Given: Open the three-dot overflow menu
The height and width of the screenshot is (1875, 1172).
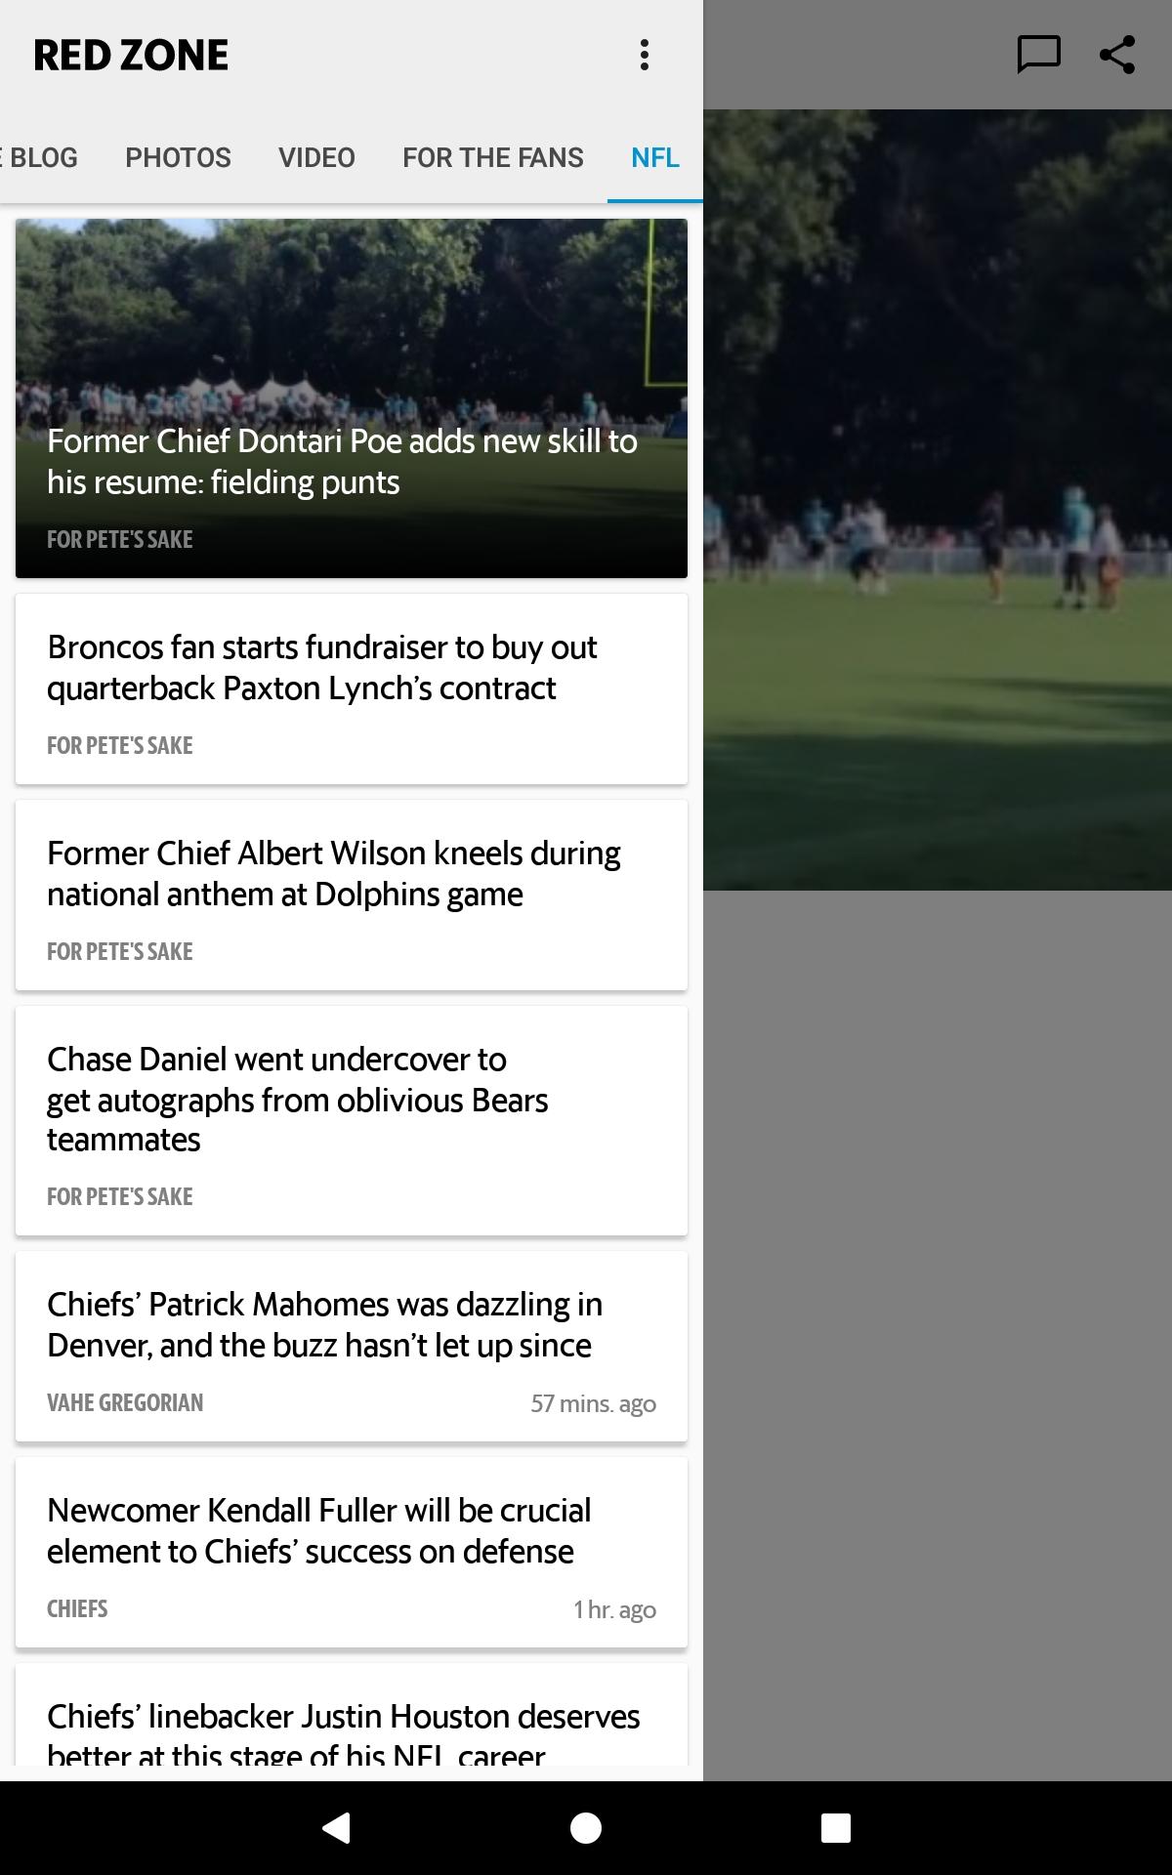Looking at the screenshot, I should [644, 55].
